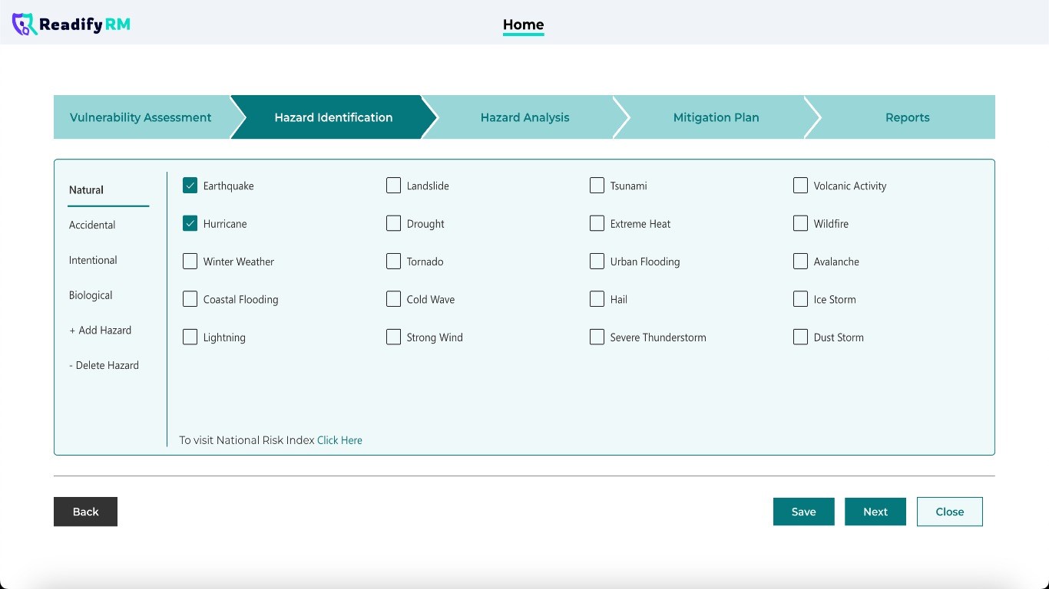Screen dimensions: 1049x589
Task: Go to Vulnerability Assessment step
Action: [x=141, y=117]
